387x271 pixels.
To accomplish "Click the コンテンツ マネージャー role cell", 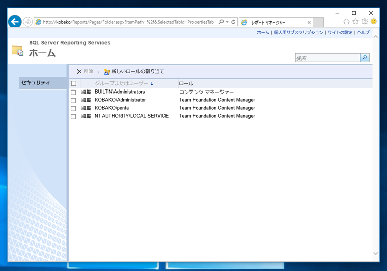I will 206,92.
